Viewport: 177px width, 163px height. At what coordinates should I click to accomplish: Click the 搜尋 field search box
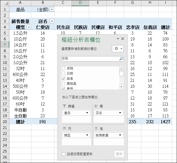click(x=92, y=59)
